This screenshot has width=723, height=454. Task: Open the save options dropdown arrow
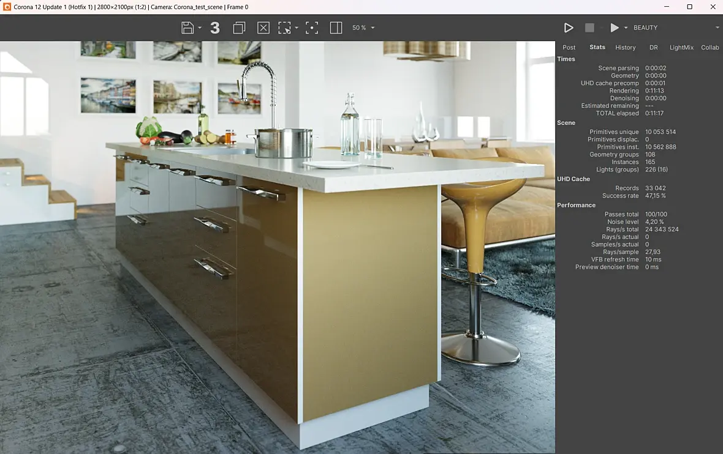click(200, 28)
